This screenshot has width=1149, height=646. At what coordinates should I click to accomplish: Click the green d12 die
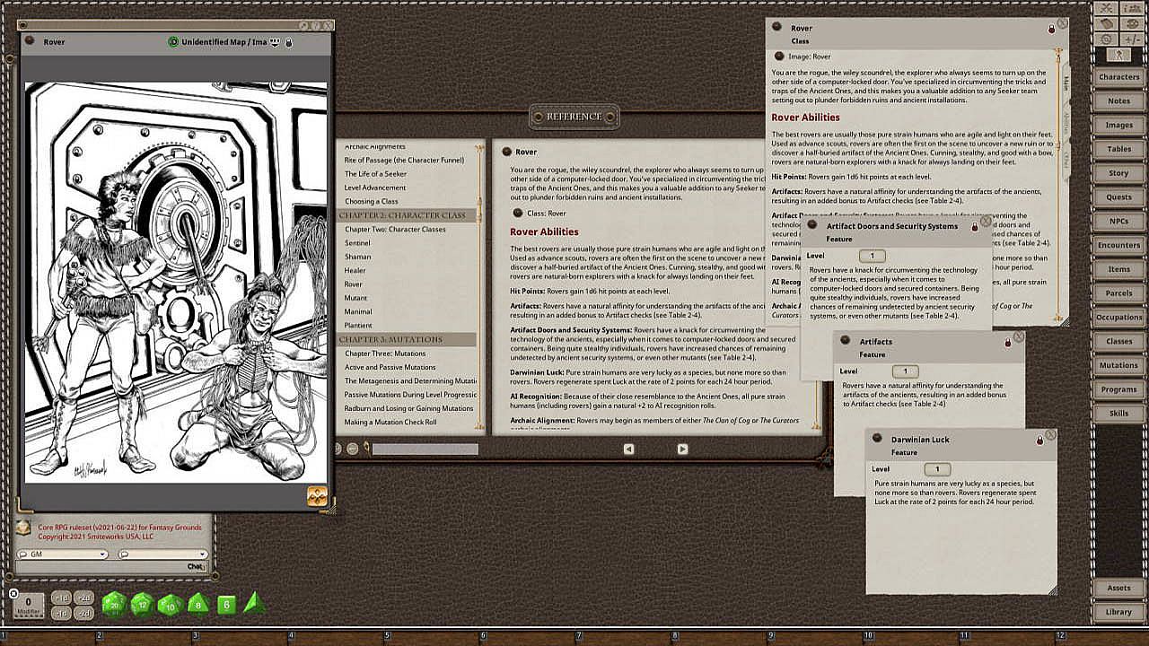click(x=143, y=605)
